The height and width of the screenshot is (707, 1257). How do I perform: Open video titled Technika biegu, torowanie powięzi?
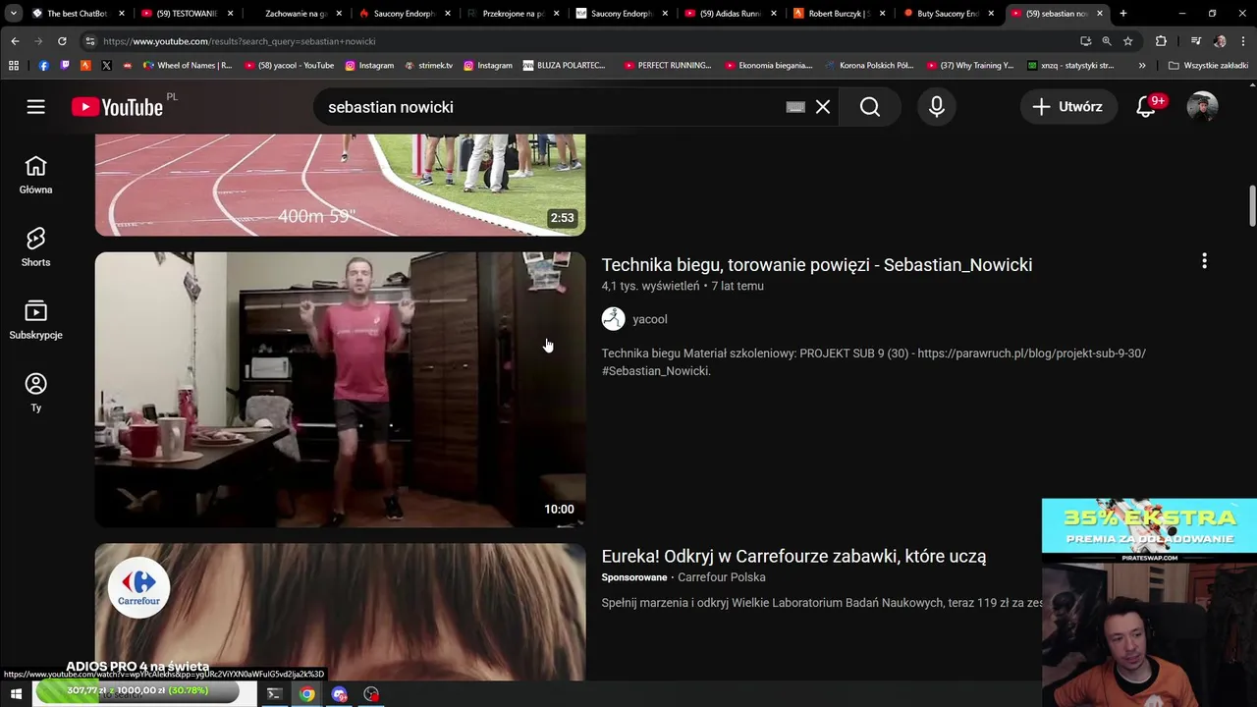tap(816, 265)
